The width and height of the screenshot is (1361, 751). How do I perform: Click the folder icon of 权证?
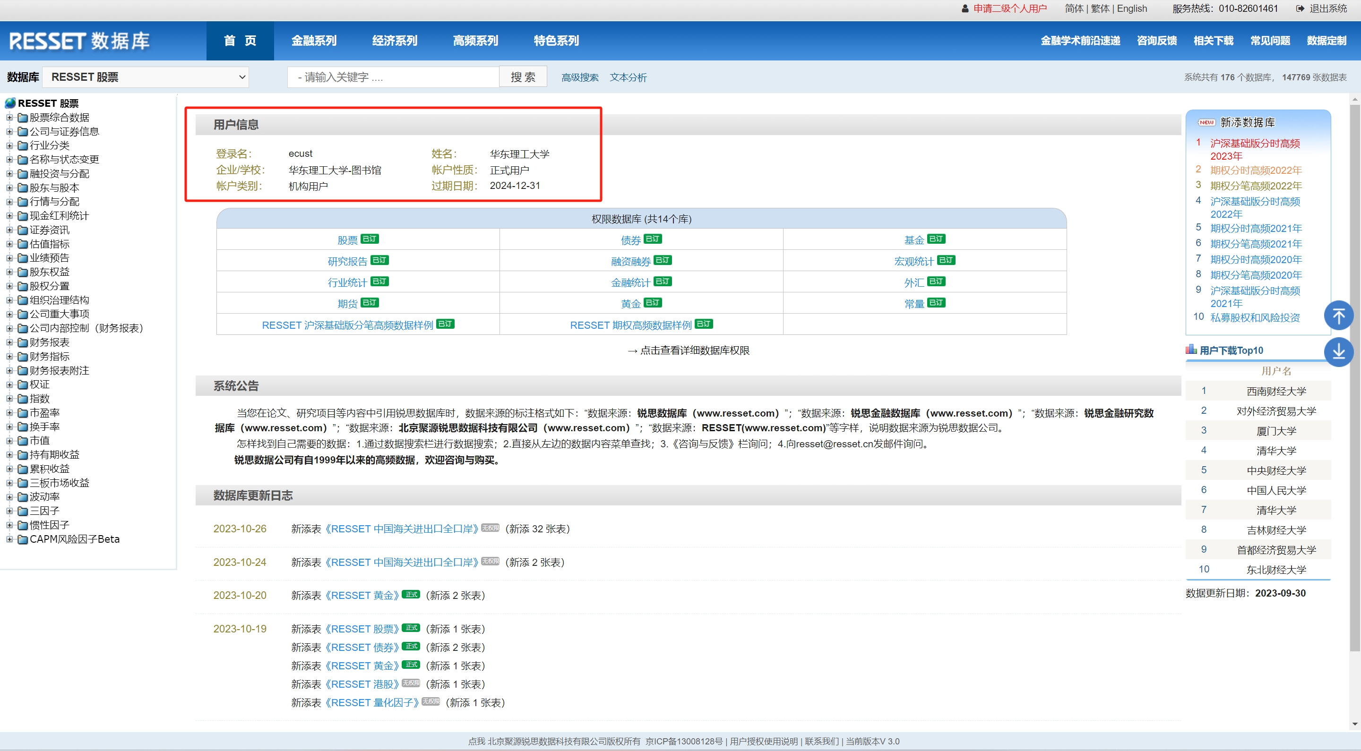point(23,384)
